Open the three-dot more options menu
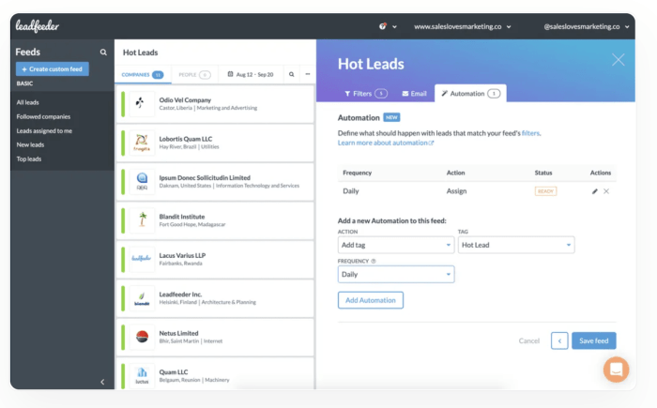This screenshot has width=657, height=408. (308, 74)
